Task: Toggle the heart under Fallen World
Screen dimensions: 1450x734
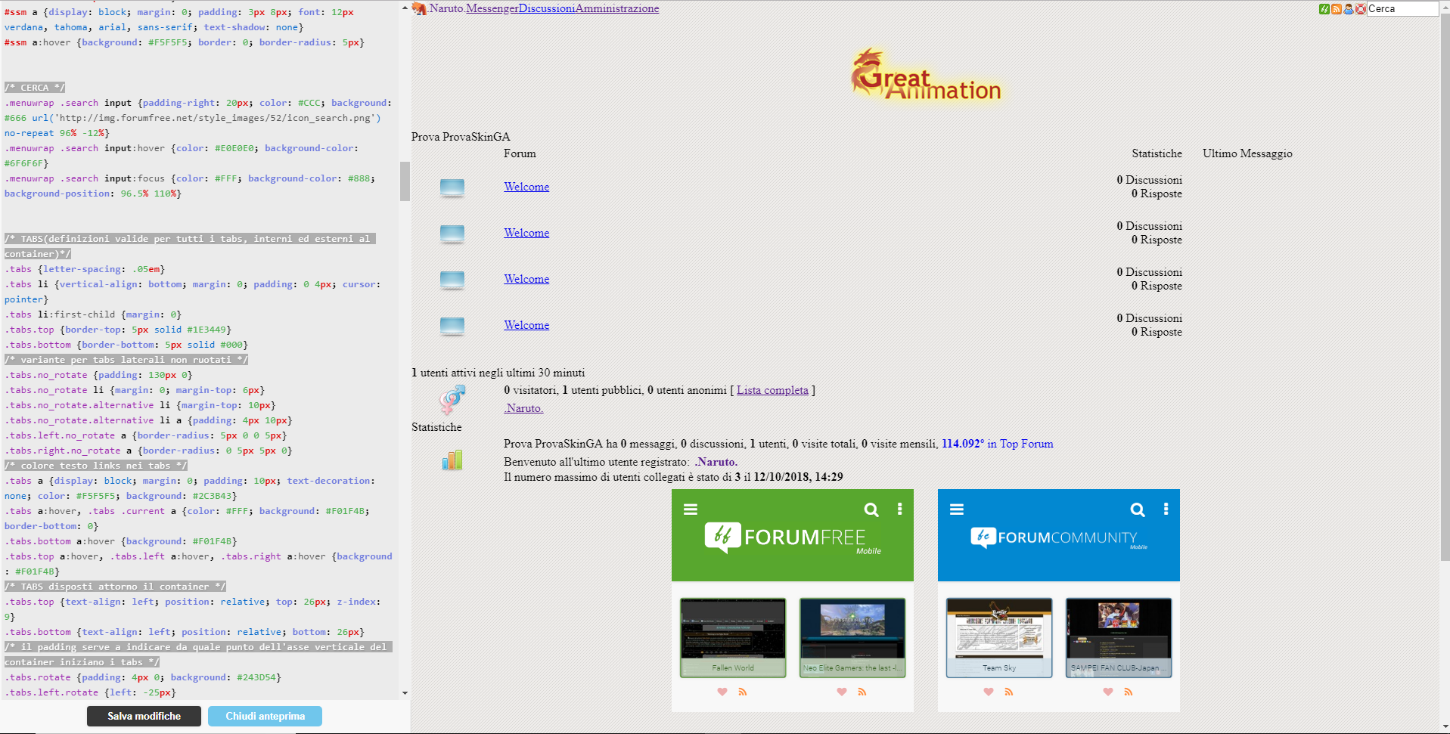Action: 722,692
